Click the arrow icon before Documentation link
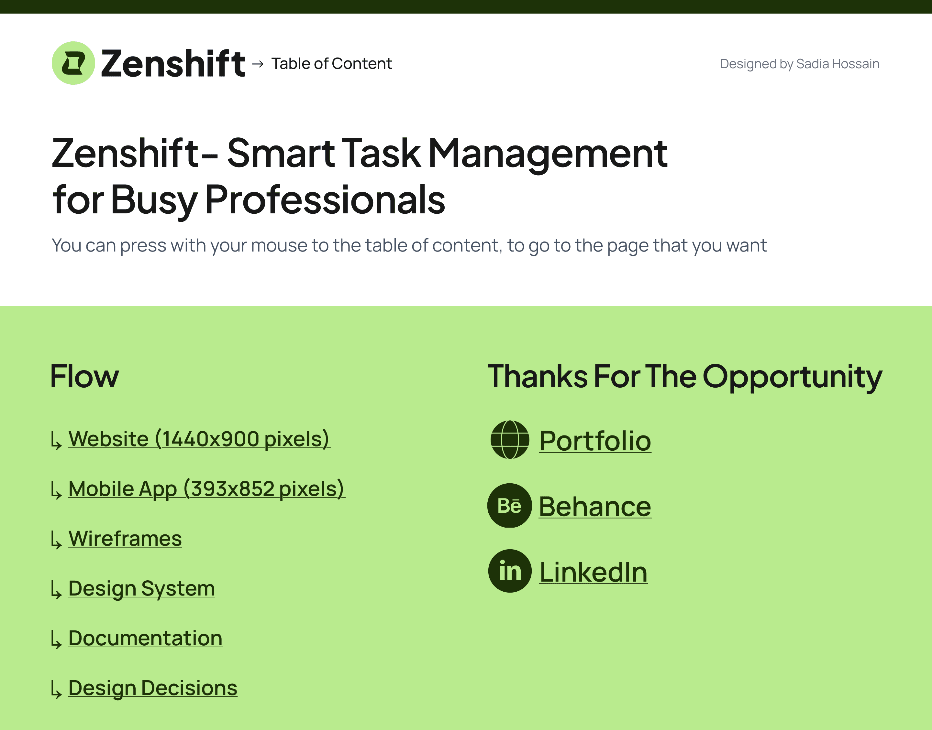Screen dimensions: 932x730 (x=56, y=640)
